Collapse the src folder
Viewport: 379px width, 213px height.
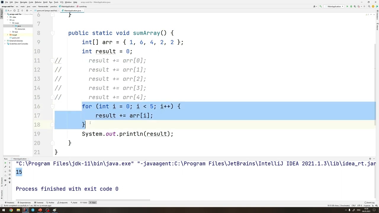8,20
